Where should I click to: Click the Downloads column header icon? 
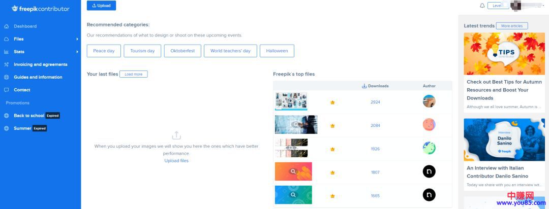click(x=364, y=86)
